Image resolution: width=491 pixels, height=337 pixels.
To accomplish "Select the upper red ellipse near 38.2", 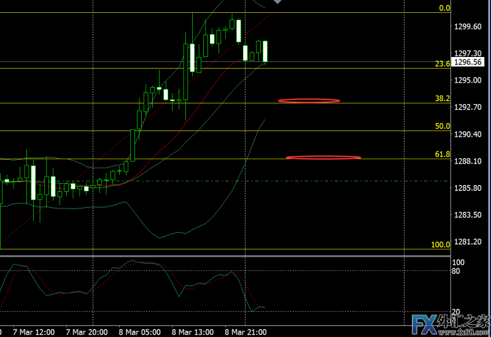I will [x=308, y=100].
